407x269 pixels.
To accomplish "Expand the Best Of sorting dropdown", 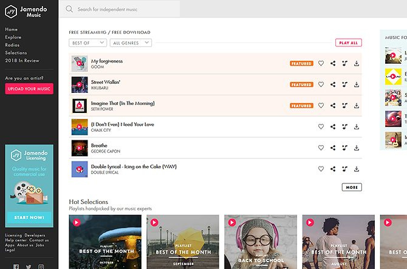I will click(87, 43).
